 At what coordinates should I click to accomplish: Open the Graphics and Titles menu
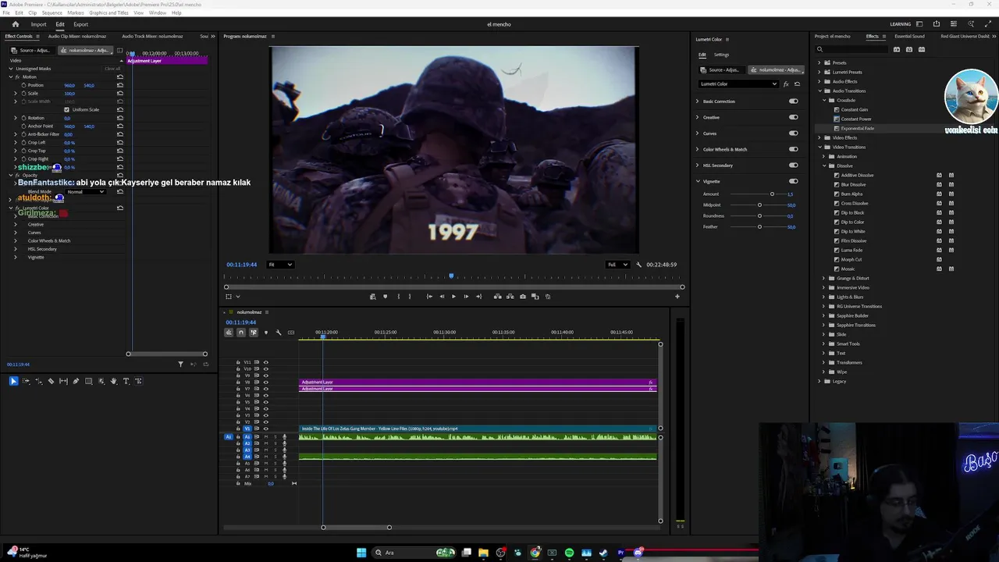108,12
